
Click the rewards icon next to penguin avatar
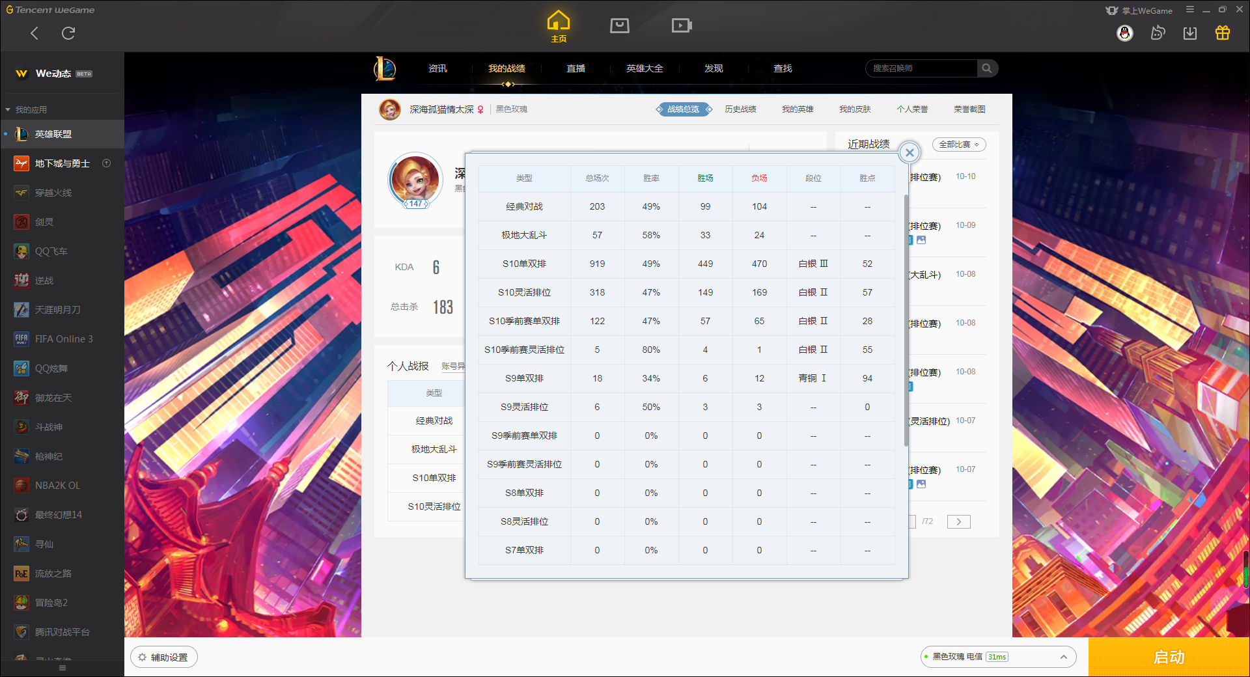(x=1158, y=33)
